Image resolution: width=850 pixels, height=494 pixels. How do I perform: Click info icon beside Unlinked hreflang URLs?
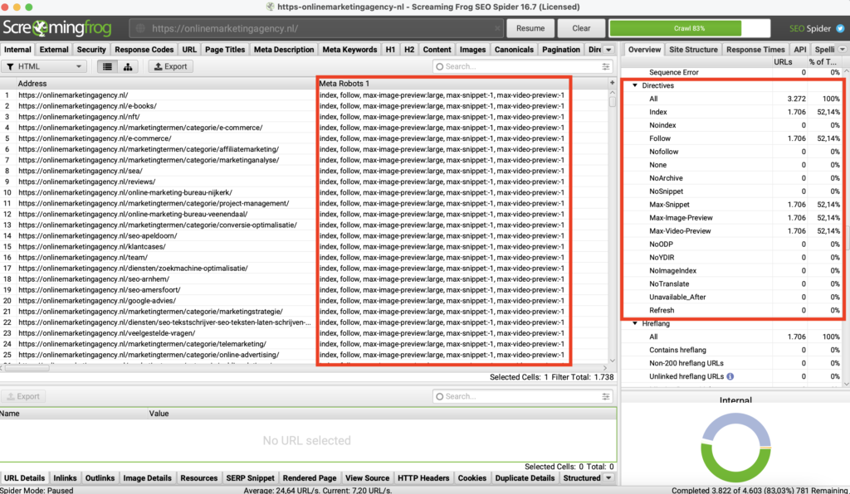(730, 376)
